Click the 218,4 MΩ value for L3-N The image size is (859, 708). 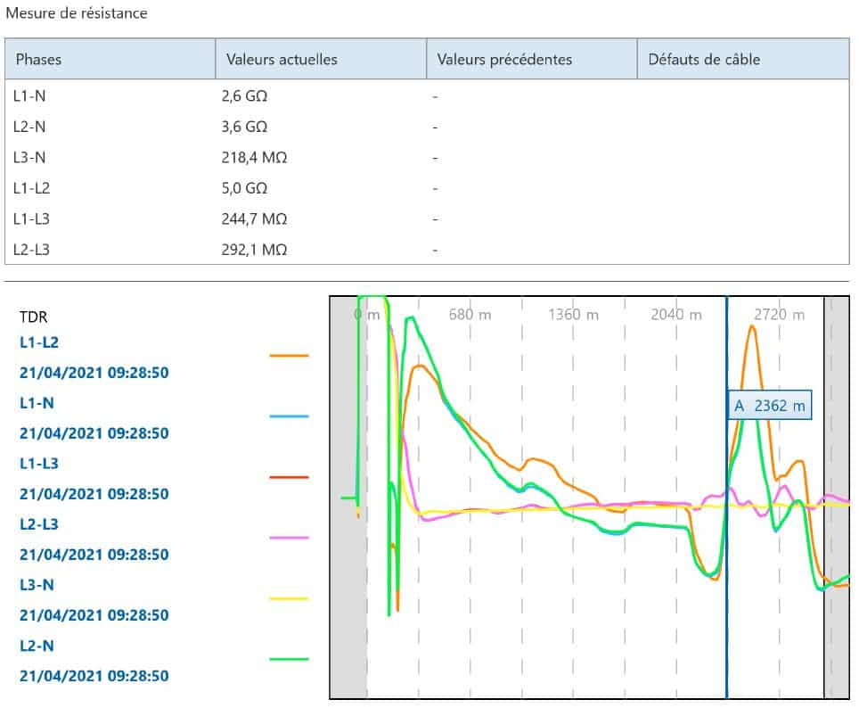(x=254, y=157)
